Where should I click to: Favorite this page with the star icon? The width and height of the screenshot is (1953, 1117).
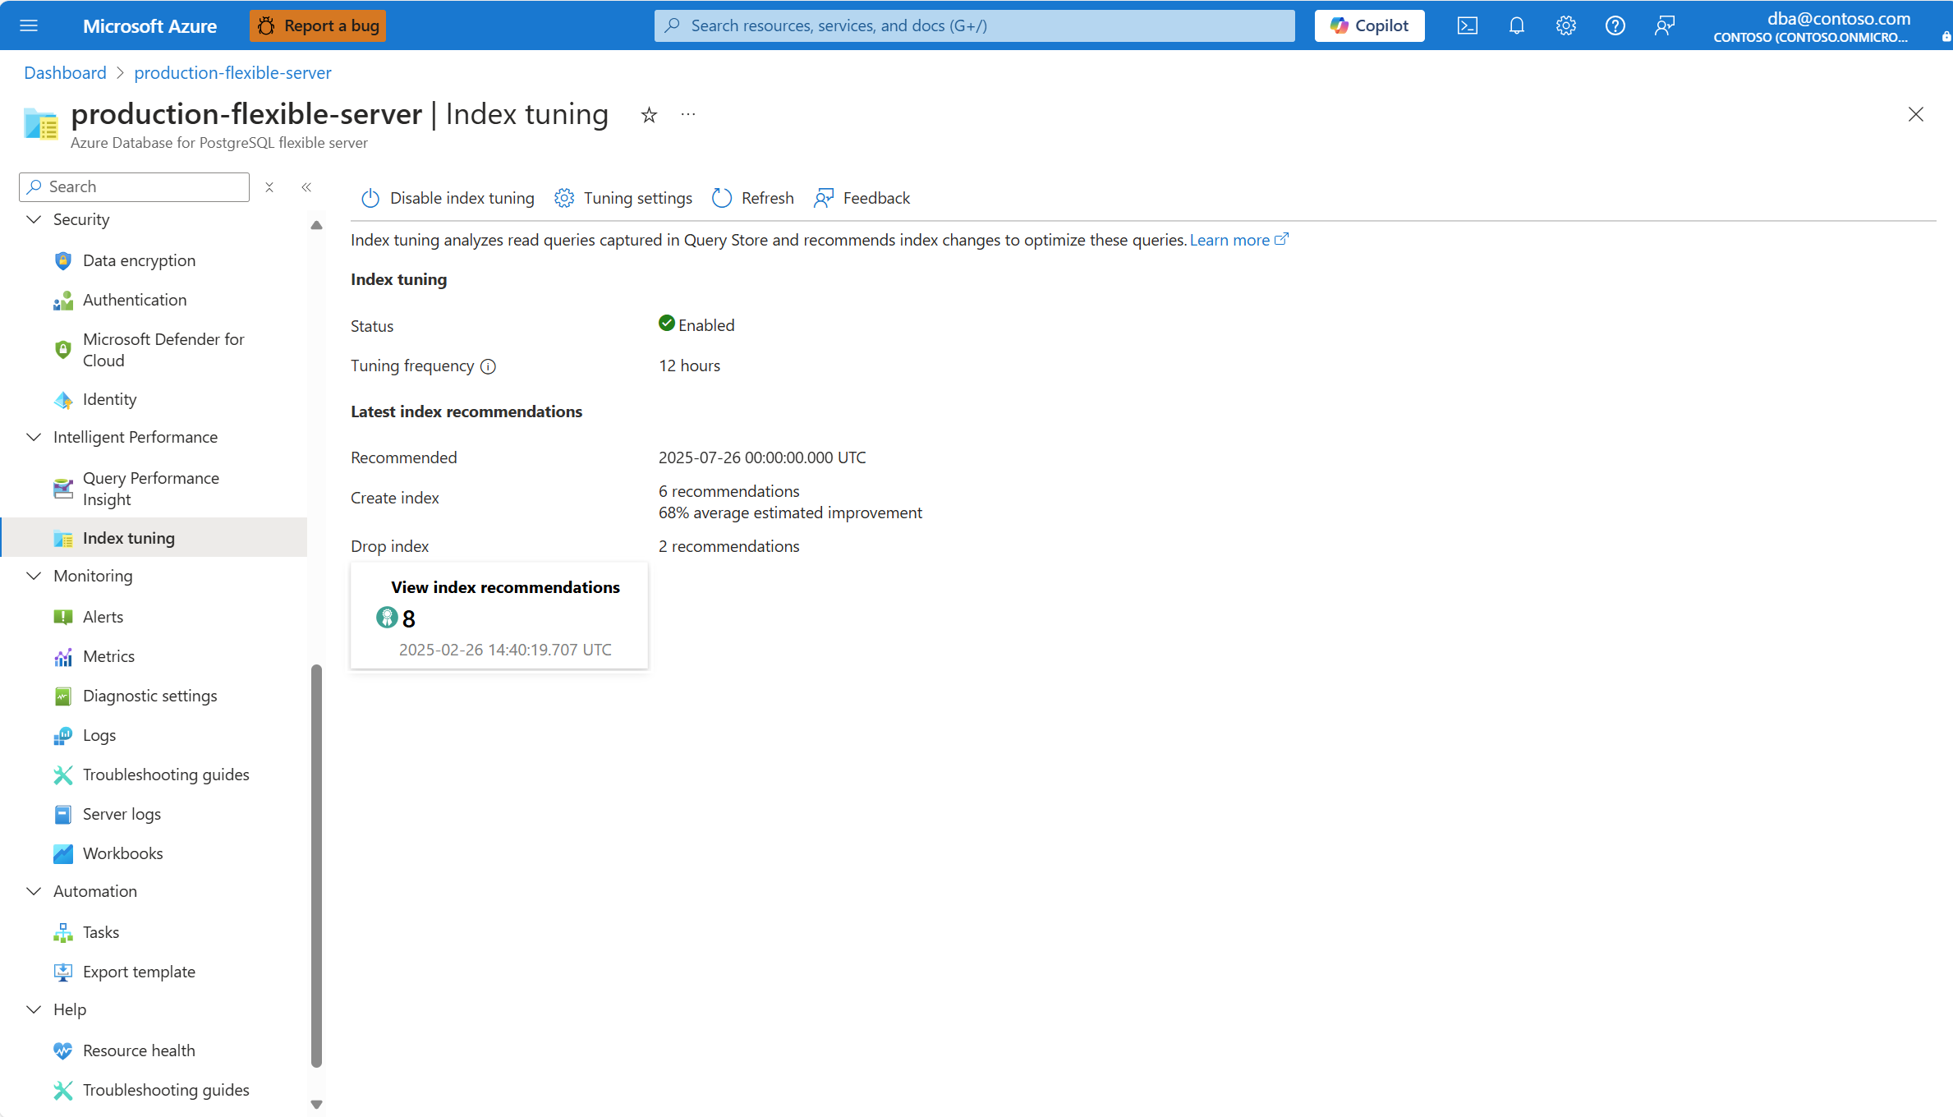pyautogui.click(x=649, y=115)
